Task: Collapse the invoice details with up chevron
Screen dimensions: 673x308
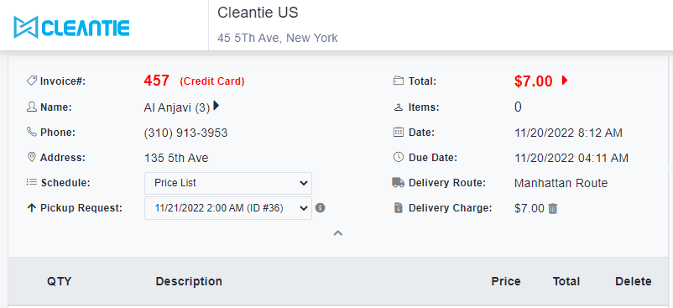Action: 338,233
